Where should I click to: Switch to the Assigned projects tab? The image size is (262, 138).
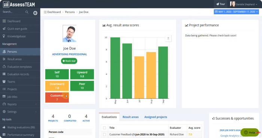156,117
